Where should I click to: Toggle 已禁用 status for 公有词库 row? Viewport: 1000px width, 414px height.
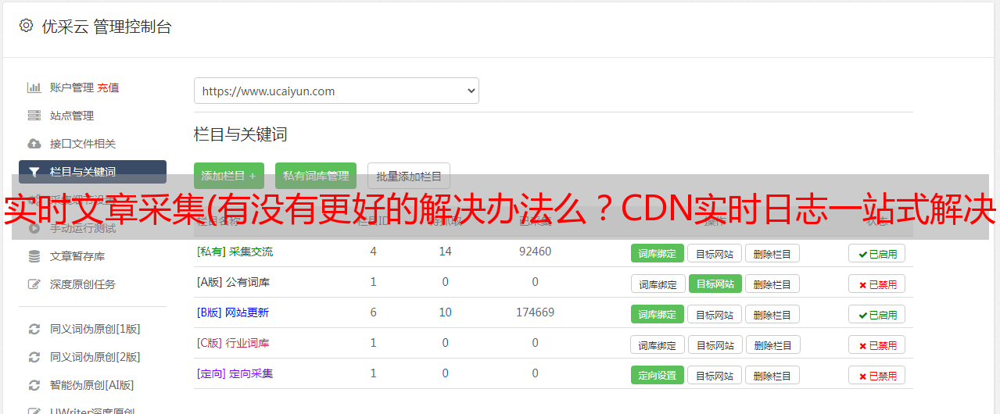click(x=877, y=284)
